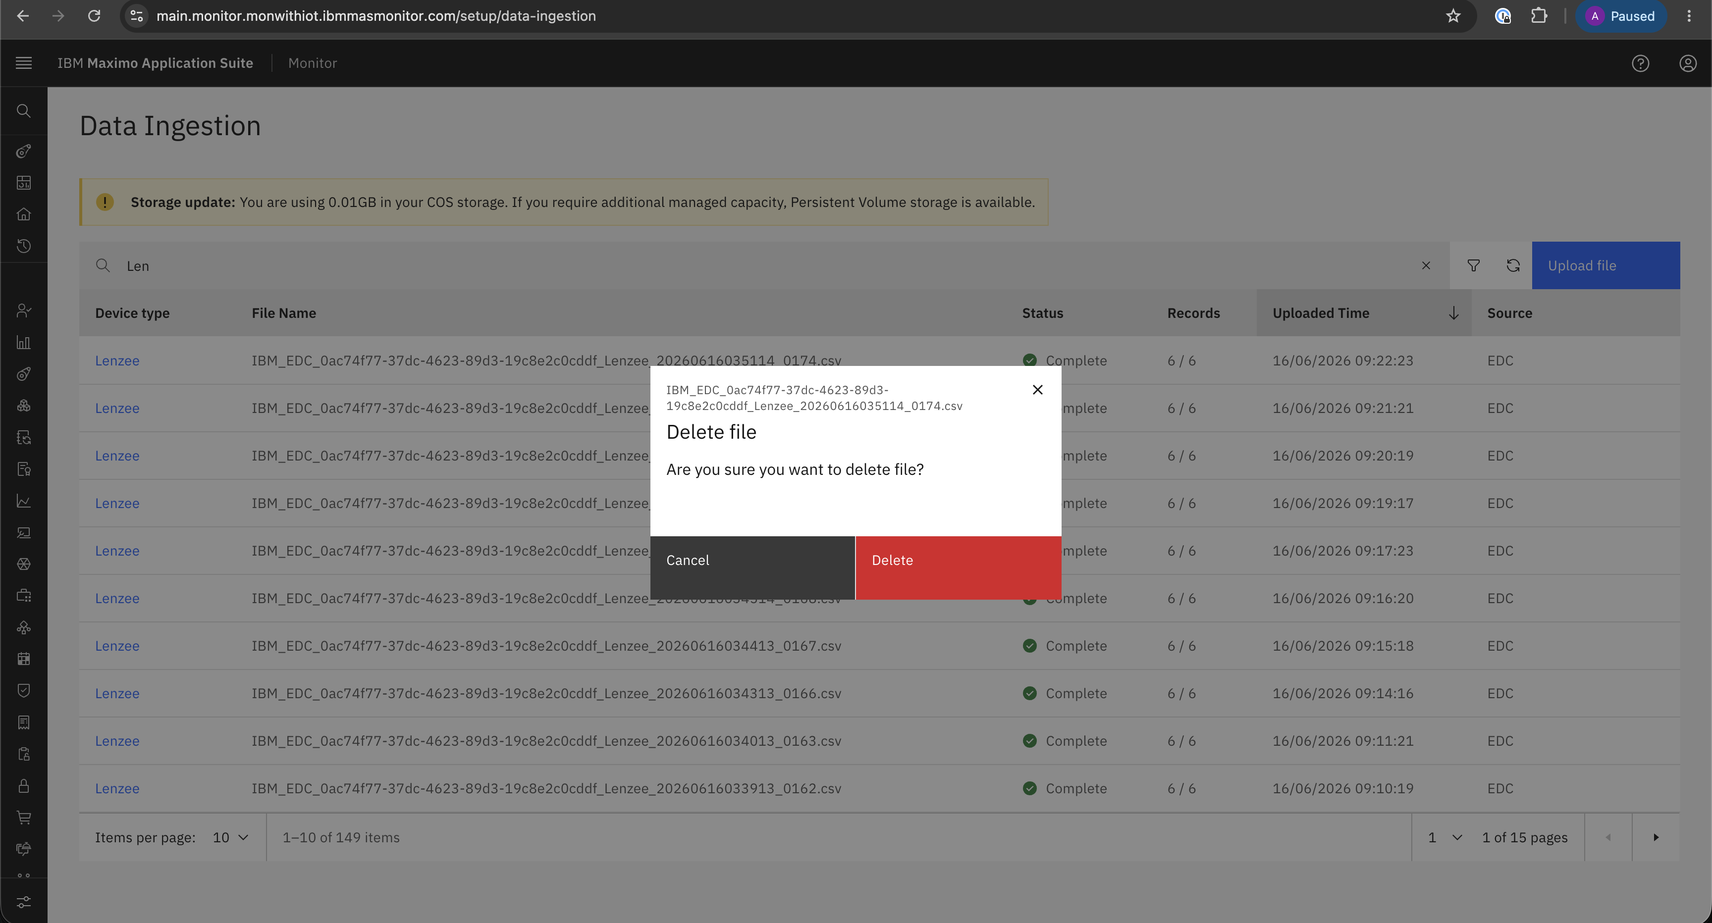Focus the search field containing 'Len'

coord(764,266)
